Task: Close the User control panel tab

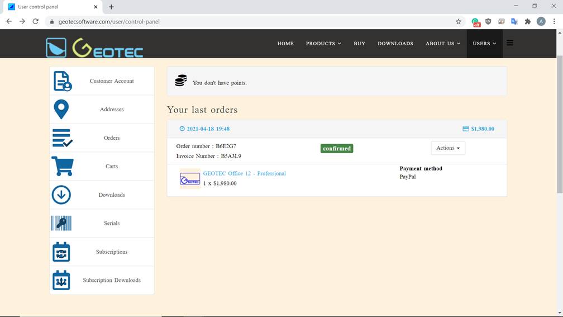Action: (x=96, y=7)
